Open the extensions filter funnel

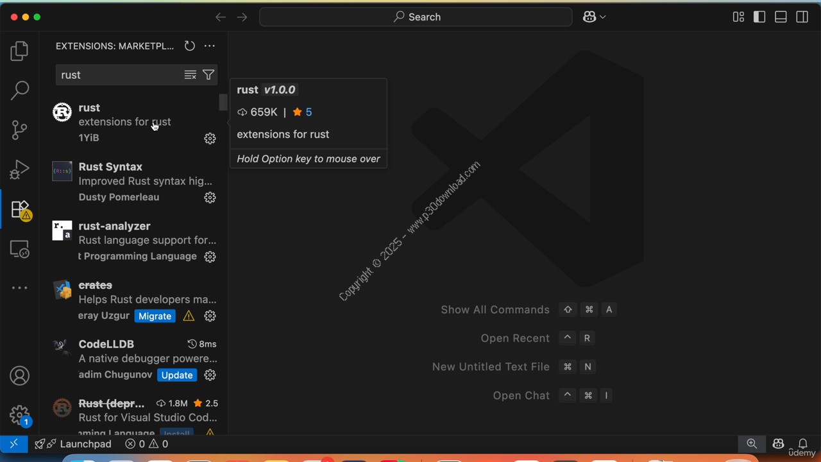(208, 75)
